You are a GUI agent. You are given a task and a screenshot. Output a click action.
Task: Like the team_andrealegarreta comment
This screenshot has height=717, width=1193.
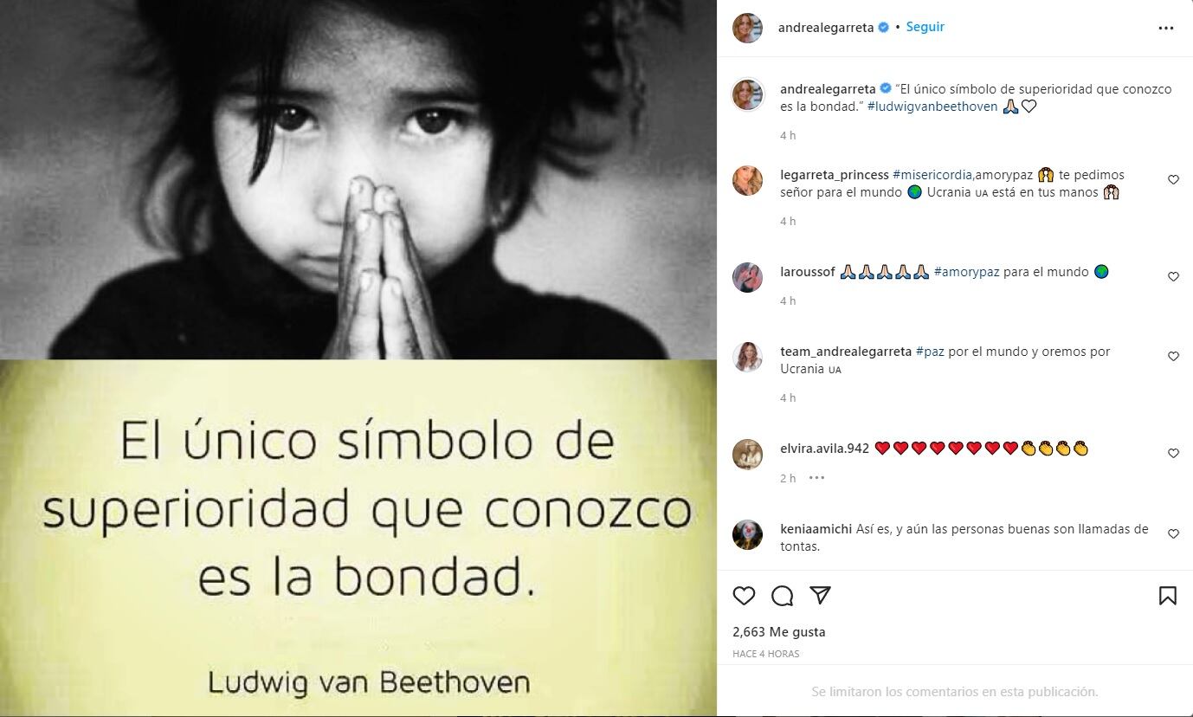(1174, 357)
